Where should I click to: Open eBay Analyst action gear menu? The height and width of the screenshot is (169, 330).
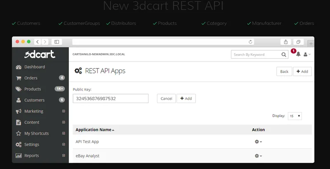pyautogui.click(x=258, y=156)
